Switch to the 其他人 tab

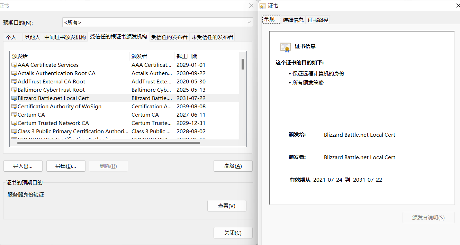click(x=32, y=37)
